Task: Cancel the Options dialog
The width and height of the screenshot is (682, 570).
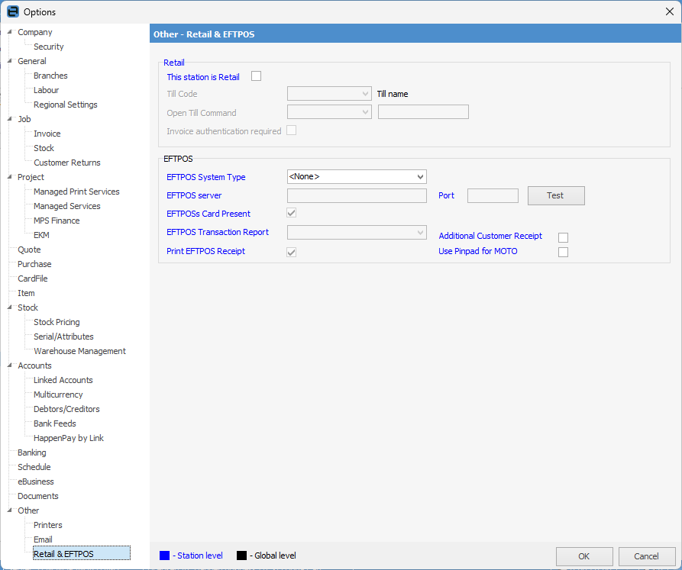Action: [646, 556]
